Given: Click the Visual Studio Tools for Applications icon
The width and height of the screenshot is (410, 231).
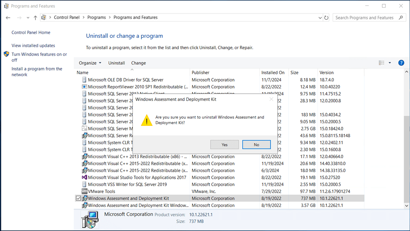Looking at the screenshot, I should pyautogui.click(x=85, y=178).
